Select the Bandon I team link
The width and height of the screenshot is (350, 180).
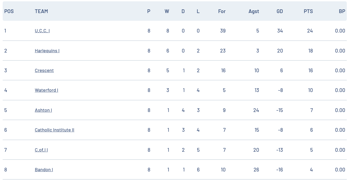[x=44, y=170]
